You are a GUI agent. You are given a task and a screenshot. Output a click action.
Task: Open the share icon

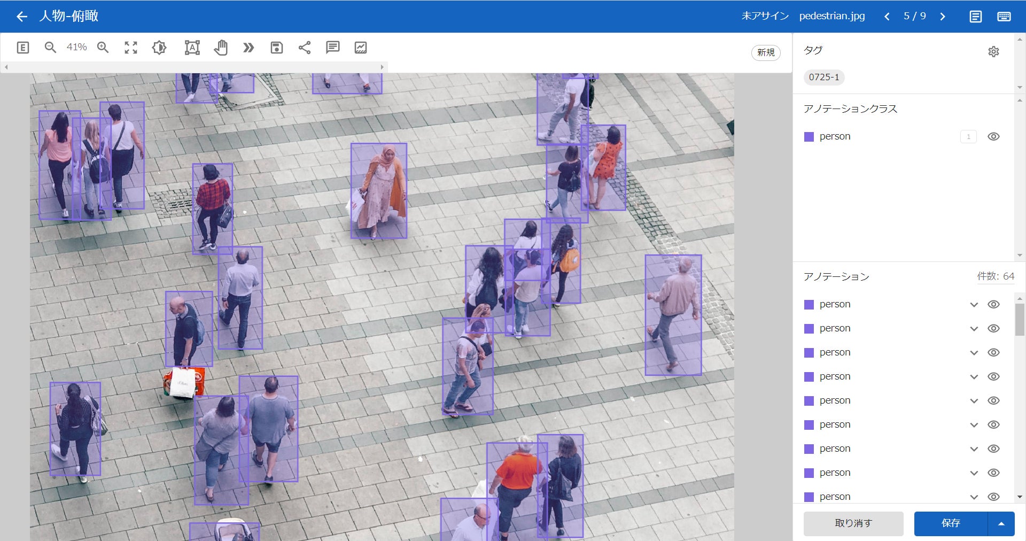[x=305, y=48]
